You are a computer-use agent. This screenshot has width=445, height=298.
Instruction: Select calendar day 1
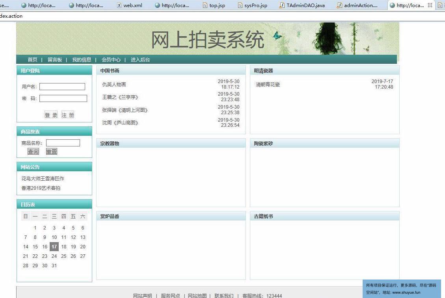click(x=35, y=228)
